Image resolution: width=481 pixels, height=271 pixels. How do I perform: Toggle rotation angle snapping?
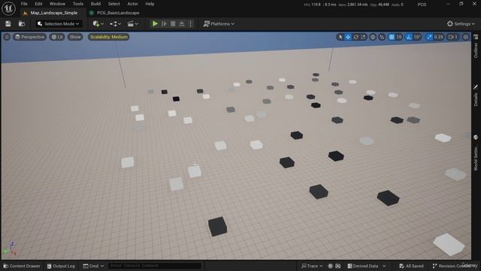coord(409,37)
